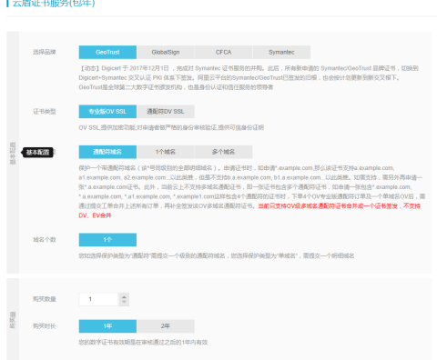437x360 pixels.
Task: Click the 云盾证书服务 page heading
Action: tap(54, 3)
